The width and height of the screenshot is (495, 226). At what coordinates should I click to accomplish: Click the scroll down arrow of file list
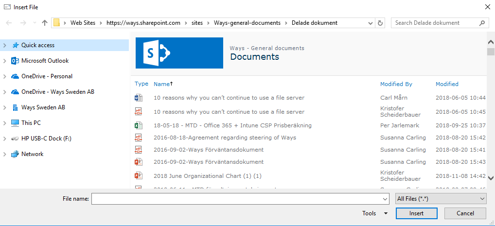[x=491, y=178]
